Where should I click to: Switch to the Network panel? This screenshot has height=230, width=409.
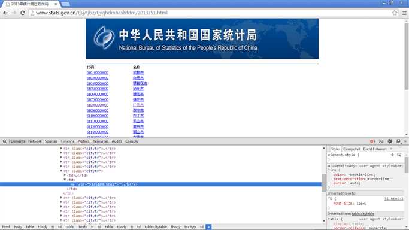tap(35, 141)
